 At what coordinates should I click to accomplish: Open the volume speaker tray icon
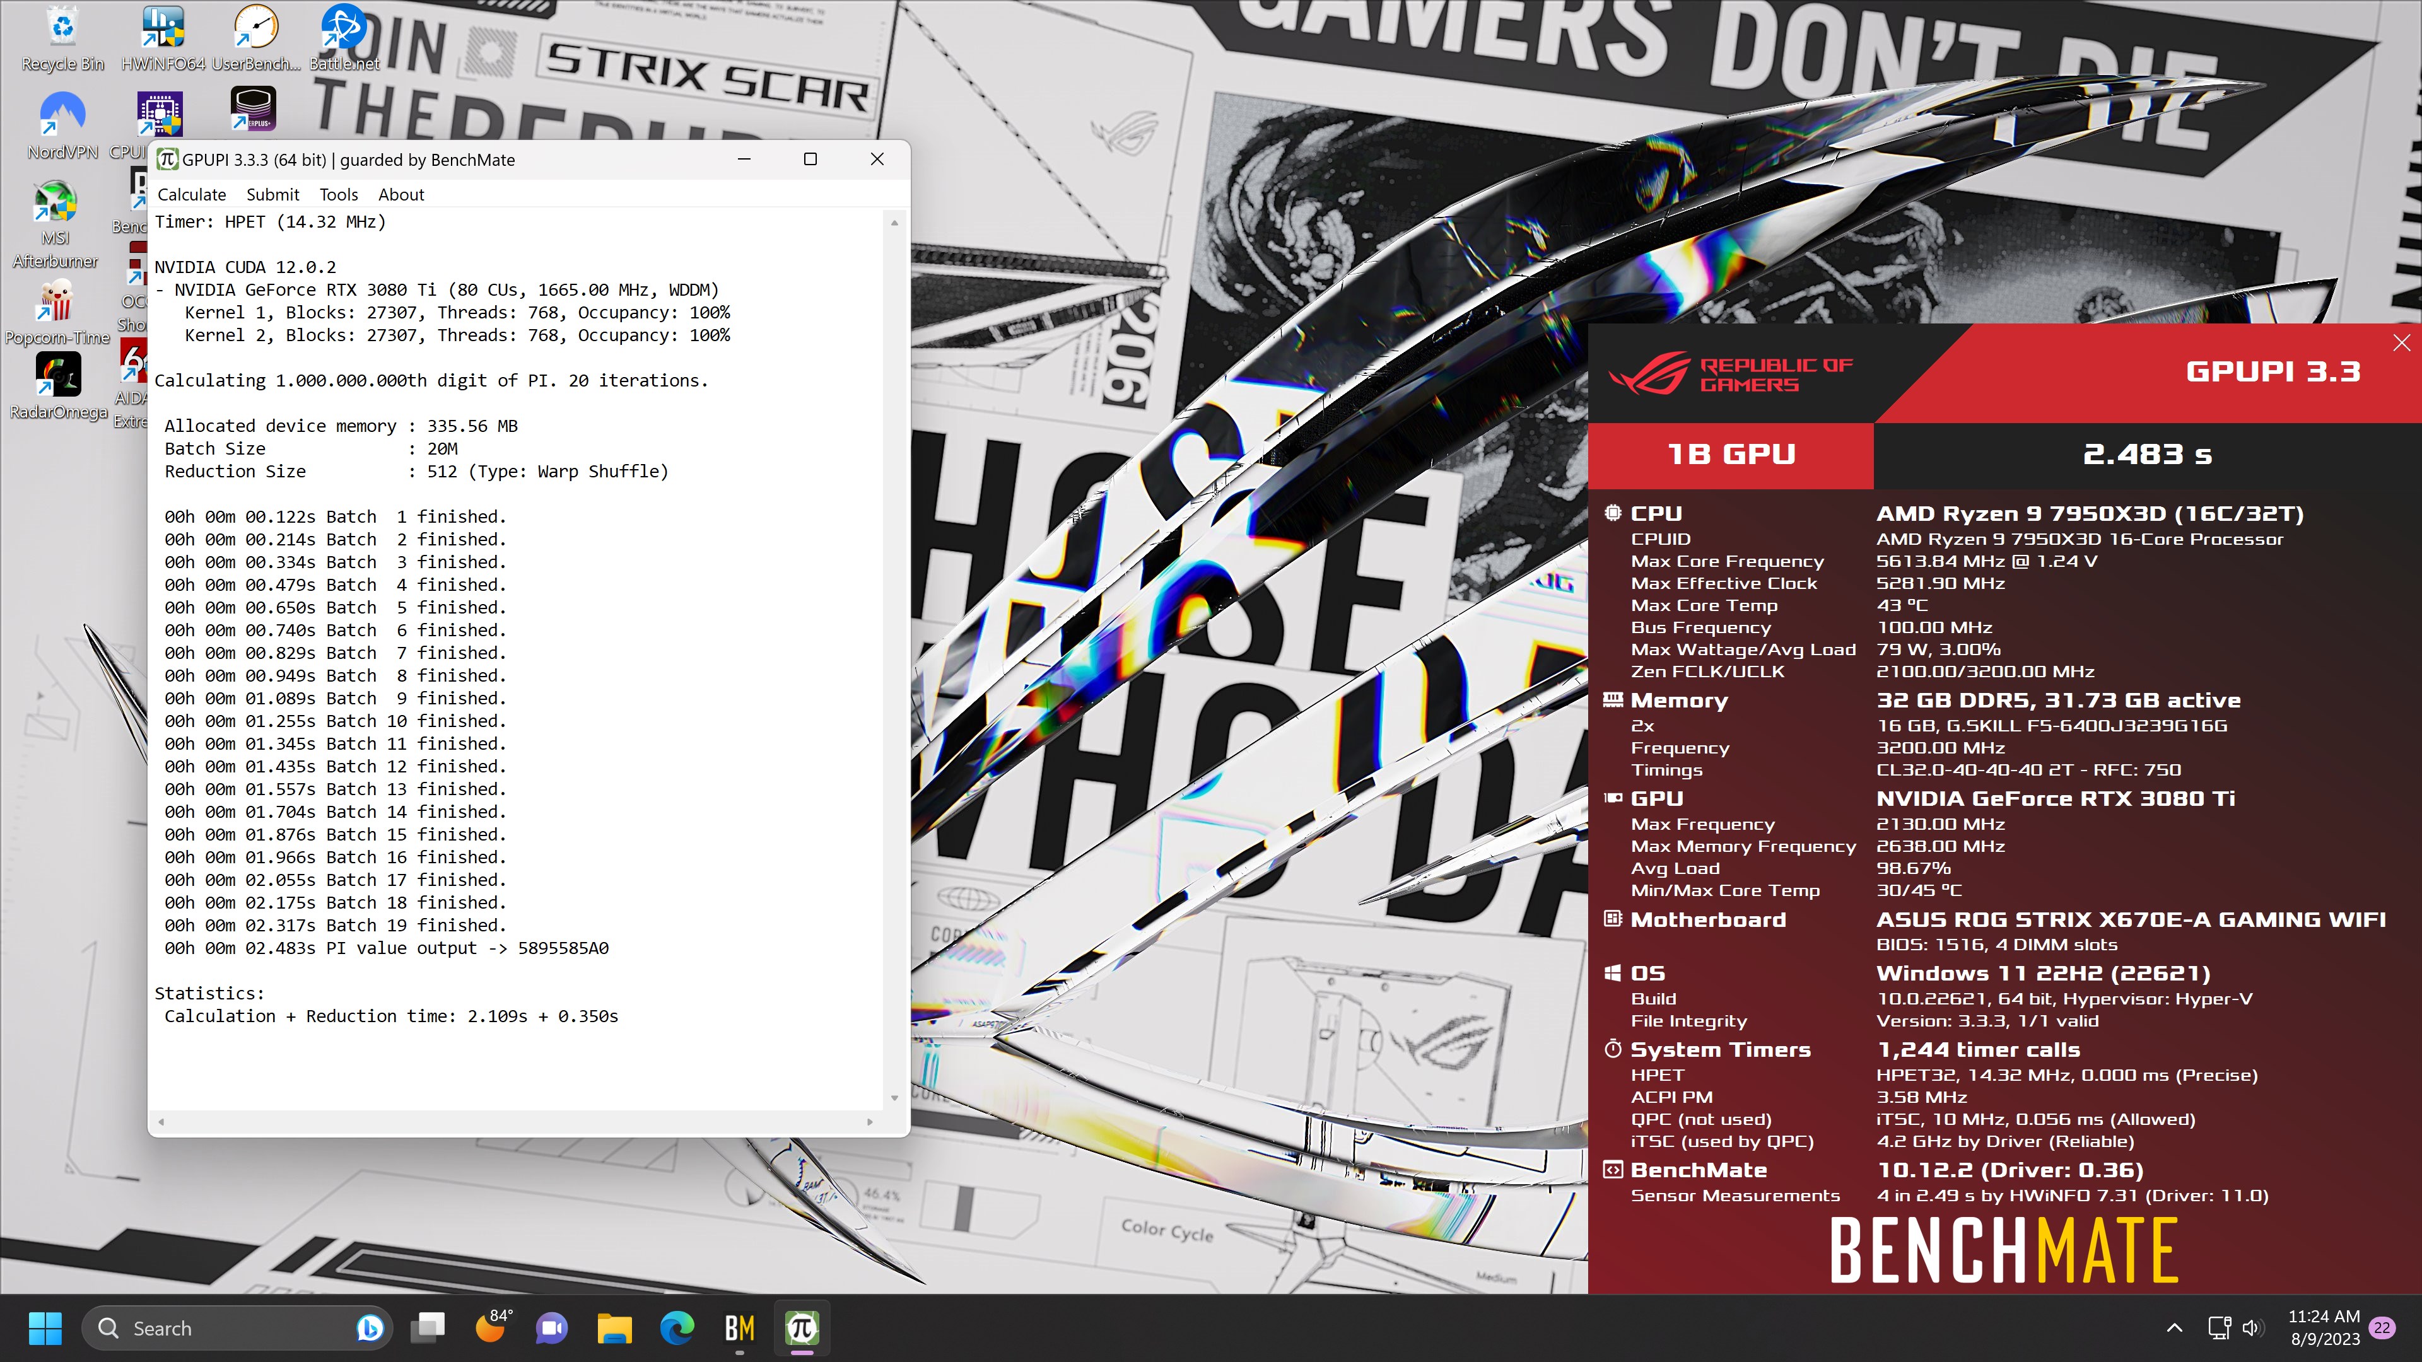tap(2252, 1328)
